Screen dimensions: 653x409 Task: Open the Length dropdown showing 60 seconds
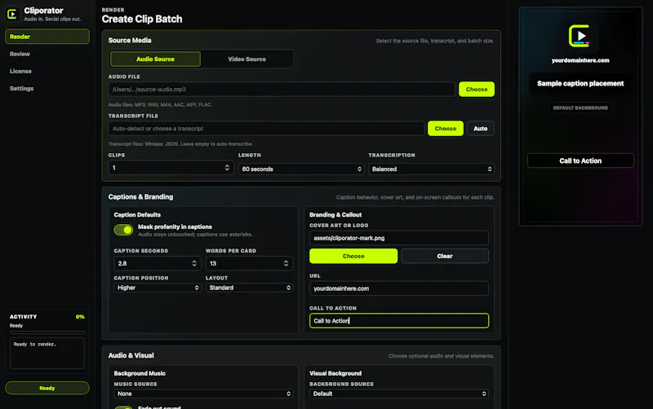301,169
